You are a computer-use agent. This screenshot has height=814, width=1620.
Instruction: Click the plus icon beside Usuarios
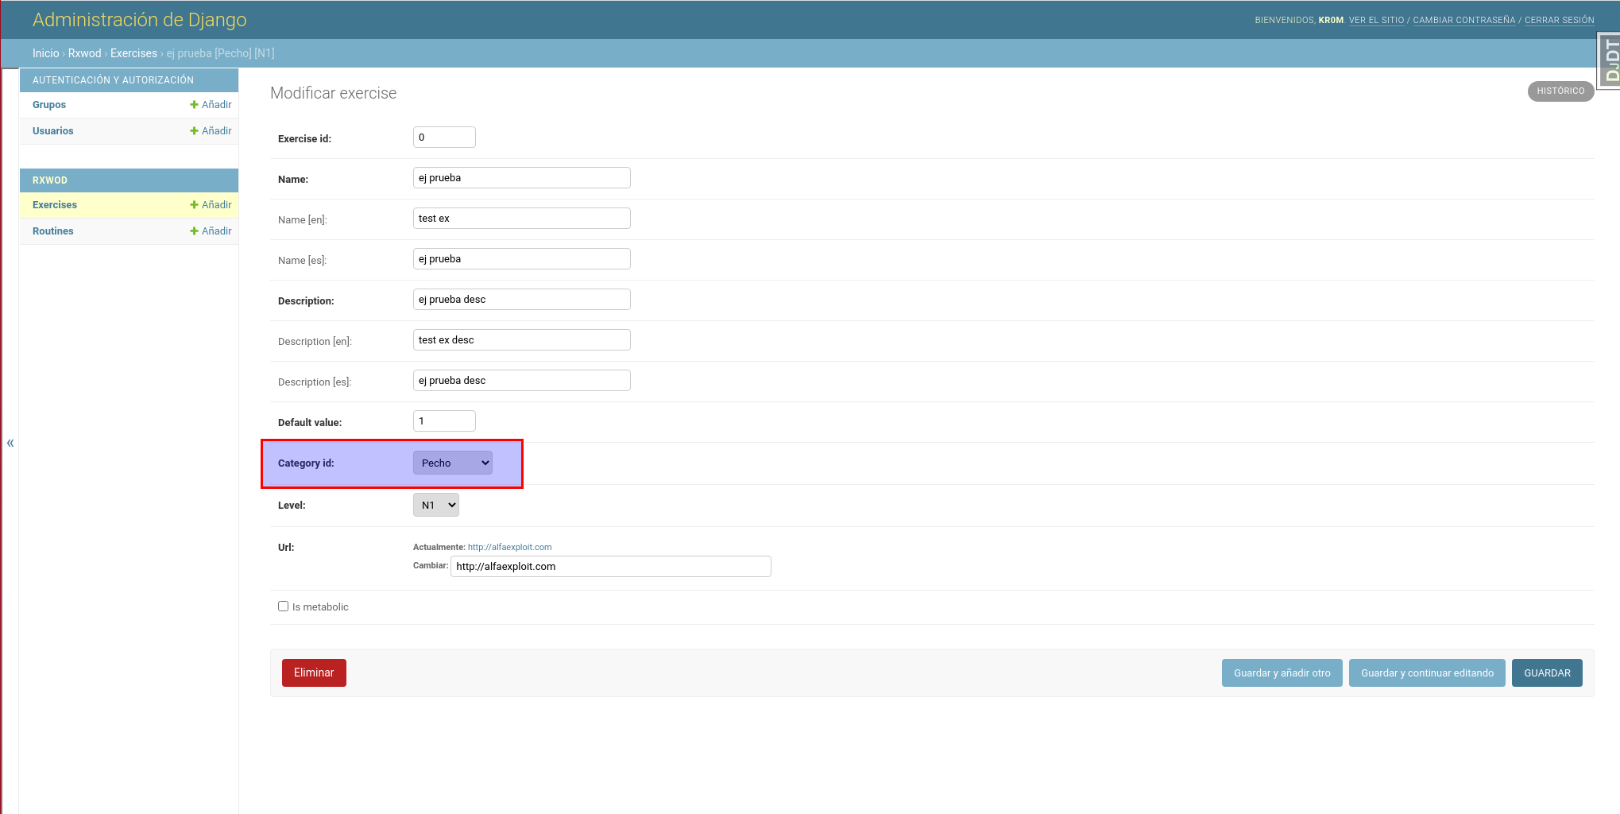tap(194, 131)
